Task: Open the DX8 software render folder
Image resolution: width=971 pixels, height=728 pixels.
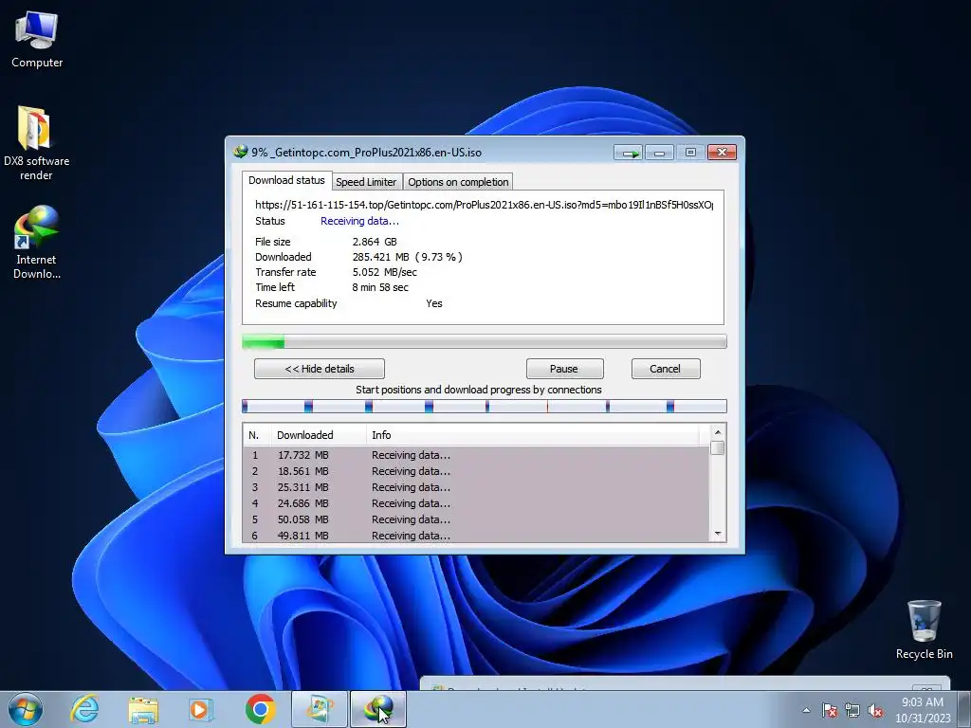Action: point(36,142)
